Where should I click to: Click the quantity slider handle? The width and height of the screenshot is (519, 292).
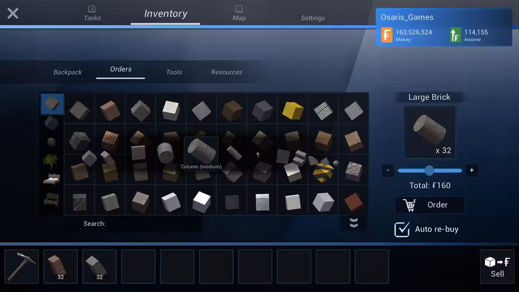coord(429,171)
